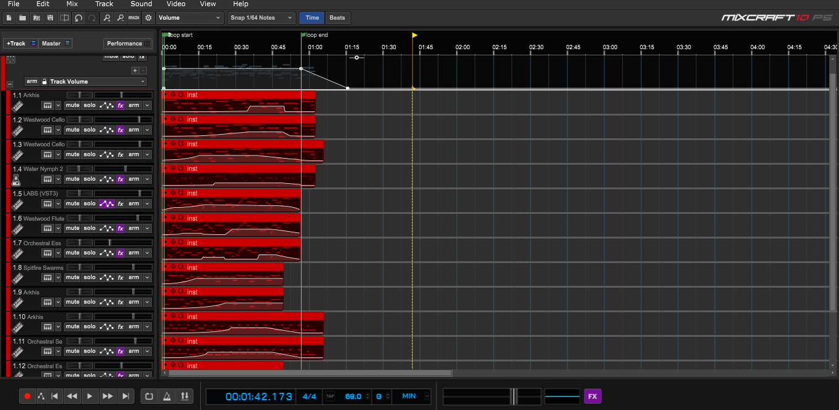
Task: Open the MIDI toolbar button
Action: tap(134, 18)
